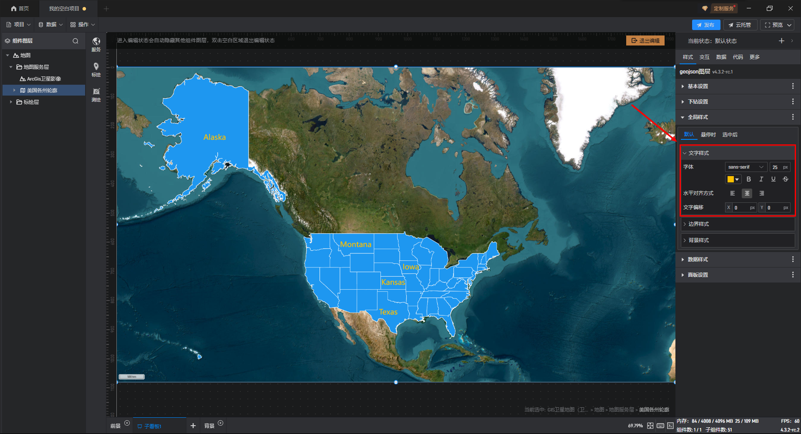The height and width of the screenshot is (434, 801).
Task: Add a foreground layer next to 前景
Action: [x=127, y=423]
